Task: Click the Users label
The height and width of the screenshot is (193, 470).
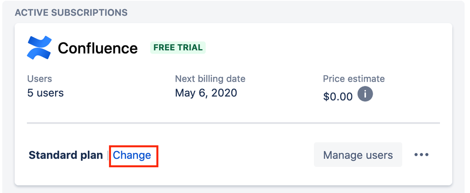Action: coord(40,78)
